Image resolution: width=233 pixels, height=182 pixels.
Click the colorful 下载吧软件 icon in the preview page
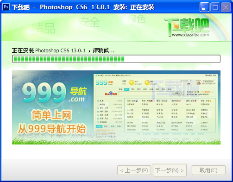pos(199,83)
